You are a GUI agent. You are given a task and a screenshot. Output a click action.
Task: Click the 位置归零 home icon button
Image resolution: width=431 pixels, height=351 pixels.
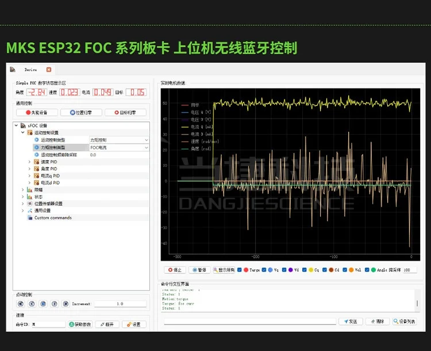(81, 112)
